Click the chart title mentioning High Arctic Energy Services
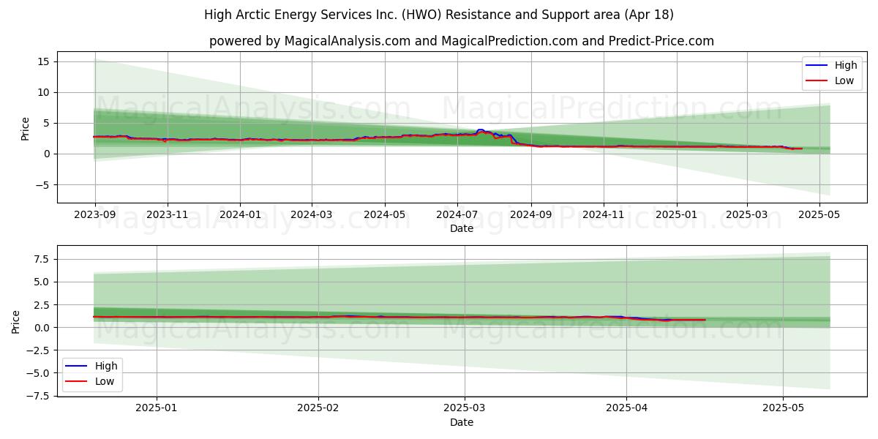878x439 pixels. tap(439, 15)
